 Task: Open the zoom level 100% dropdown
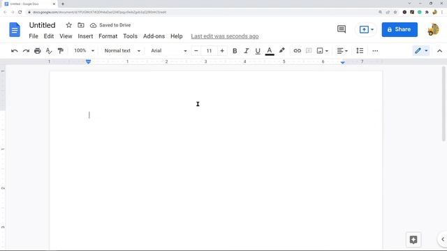pos(84,51)
